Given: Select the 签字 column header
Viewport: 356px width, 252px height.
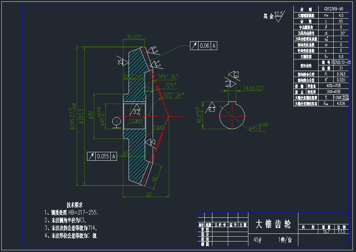Looking at the screenshot, I should click(233, 225).
